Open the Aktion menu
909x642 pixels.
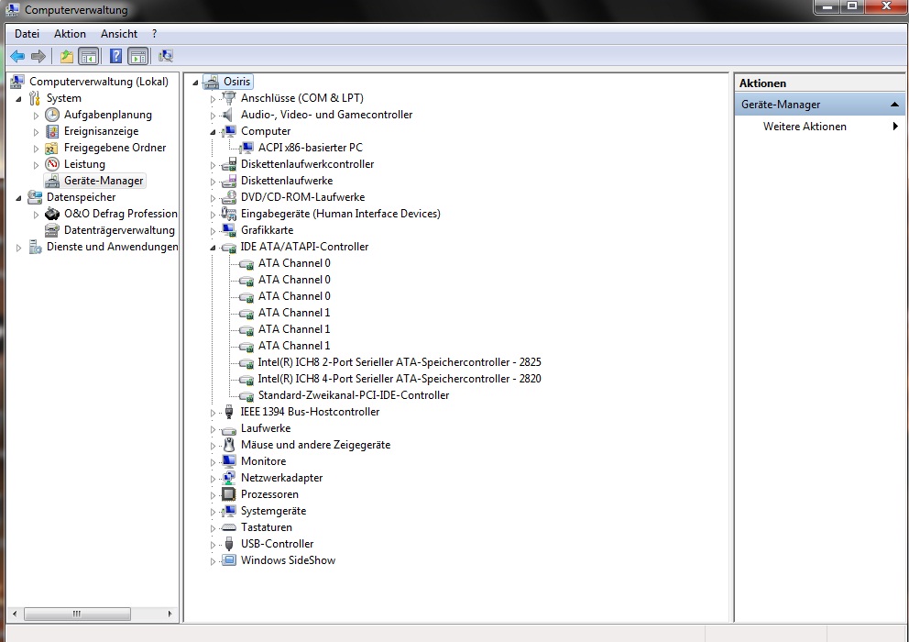click(70, 34)
